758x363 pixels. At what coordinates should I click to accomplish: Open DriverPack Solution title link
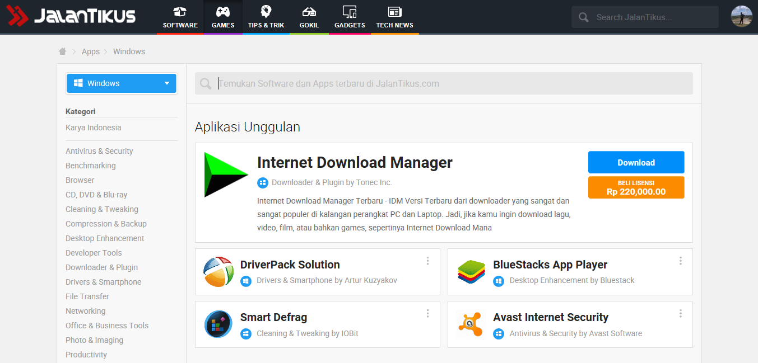(290, 265)
